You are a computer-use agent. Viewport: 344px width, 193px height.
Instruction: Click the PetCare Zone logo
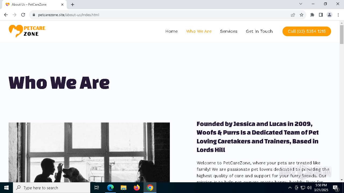[27, 31]
